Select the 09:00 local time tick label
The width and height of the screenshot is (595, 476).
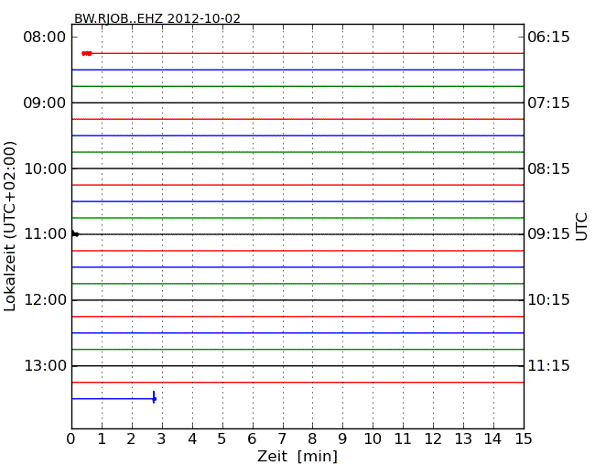click(45, 103)
